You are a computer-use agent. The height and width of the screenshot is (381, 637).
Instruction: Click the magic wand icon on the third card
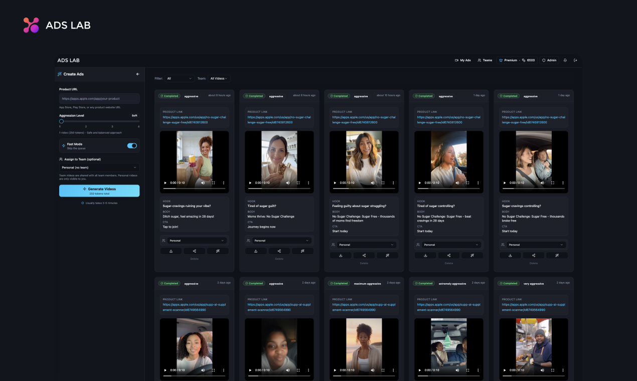tap(386, 255)
